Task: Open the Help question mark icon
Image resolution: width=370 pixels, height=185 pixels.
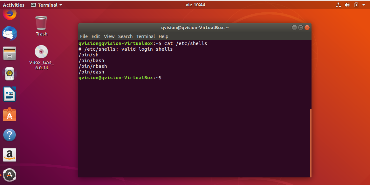Action: (x=10, y=135)
